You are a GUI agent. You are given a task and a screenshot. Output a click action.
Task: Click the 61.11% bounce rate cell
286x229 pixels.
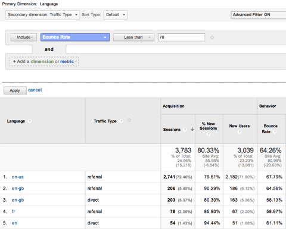coord(274,223)
